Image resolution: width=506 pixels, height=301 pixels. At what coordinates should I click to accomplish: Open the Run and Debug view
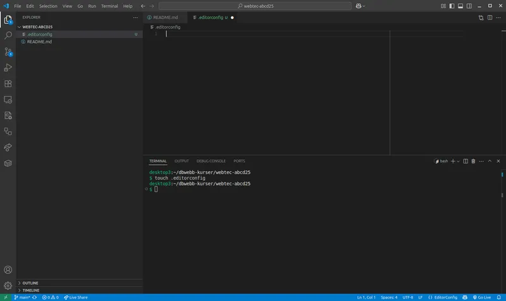(8, 68)
